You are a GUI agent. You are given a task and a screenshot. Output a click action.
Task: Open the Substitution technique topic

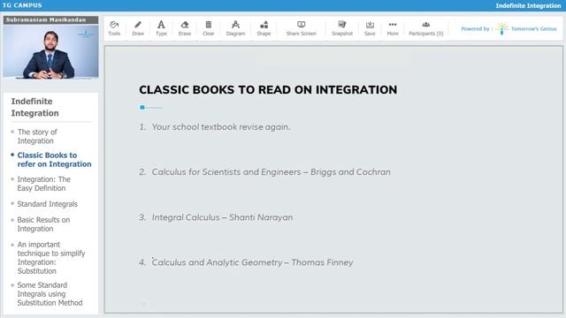[x=51, y=257]
